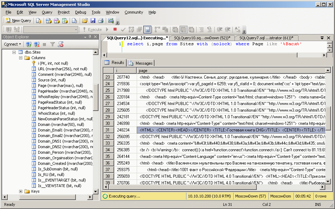The image size is (335, 209).
Task: Open the Connect dropdown in Object Explorer
Action: [x=13, y=44]
